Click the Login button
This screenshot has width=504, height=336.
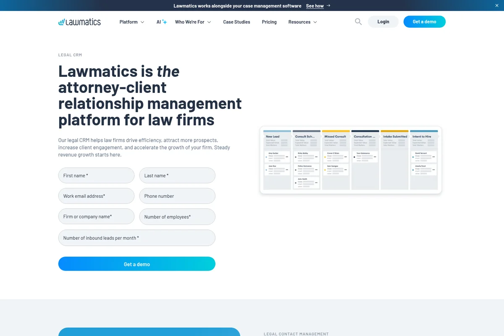383,21
